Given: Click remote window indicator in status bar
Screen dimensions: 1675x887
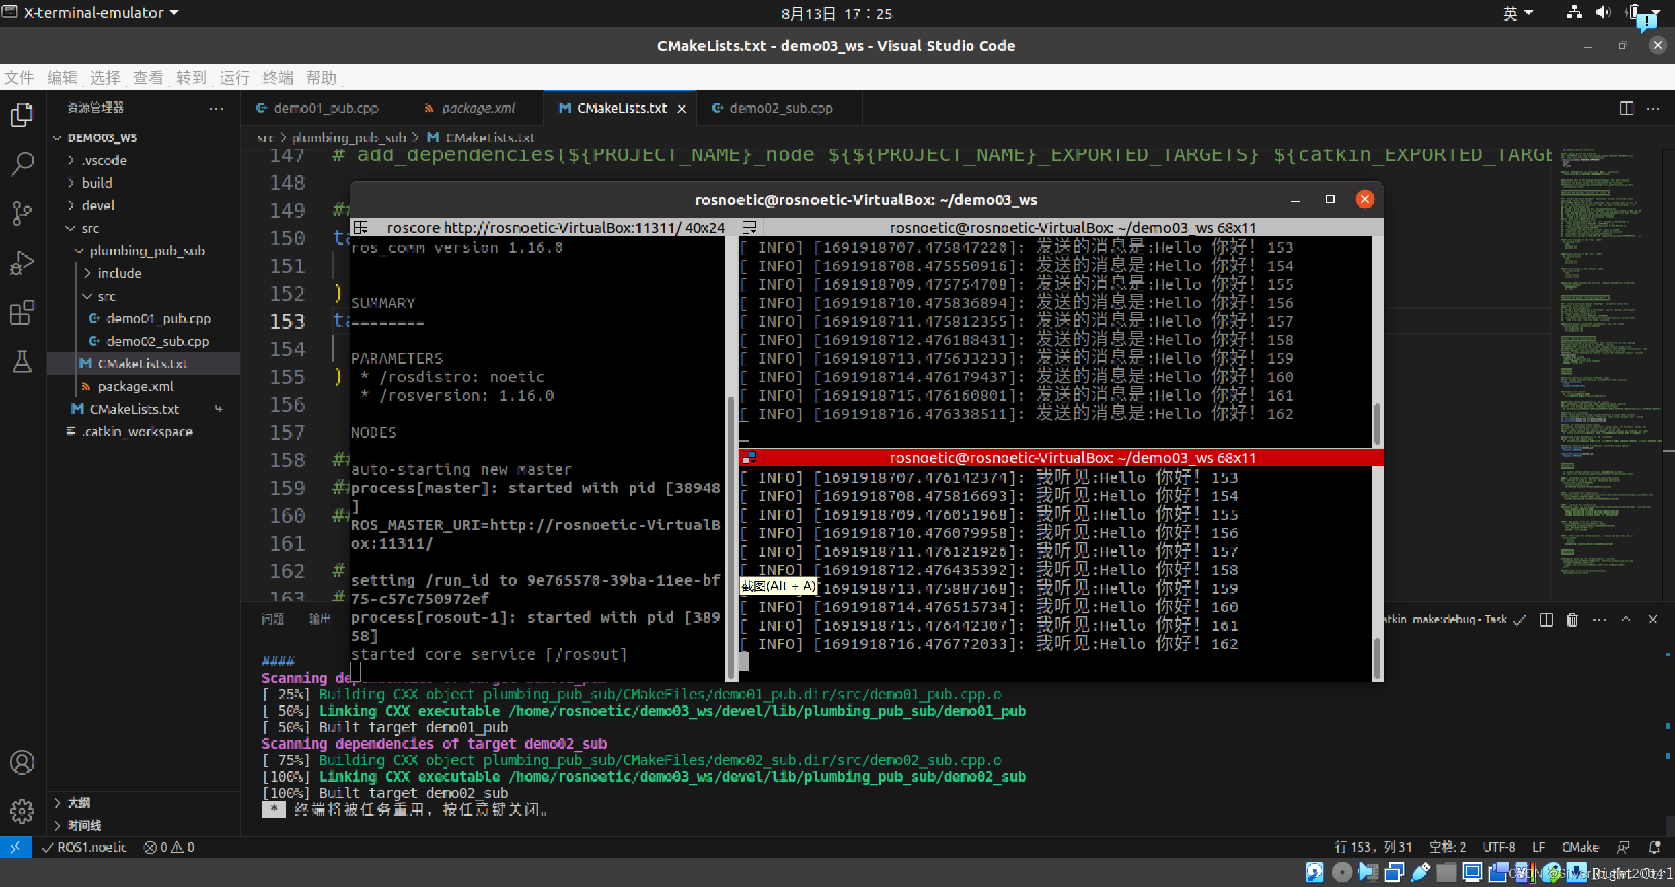Looking at the screenshot, I should tap(15, 847).
